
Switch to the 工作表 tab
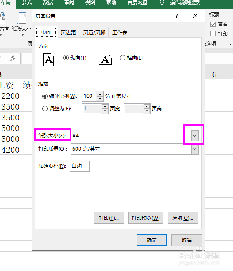[x=120, y=32]
